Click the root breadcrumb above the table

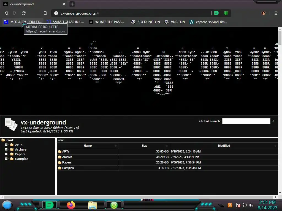point(61,140)
